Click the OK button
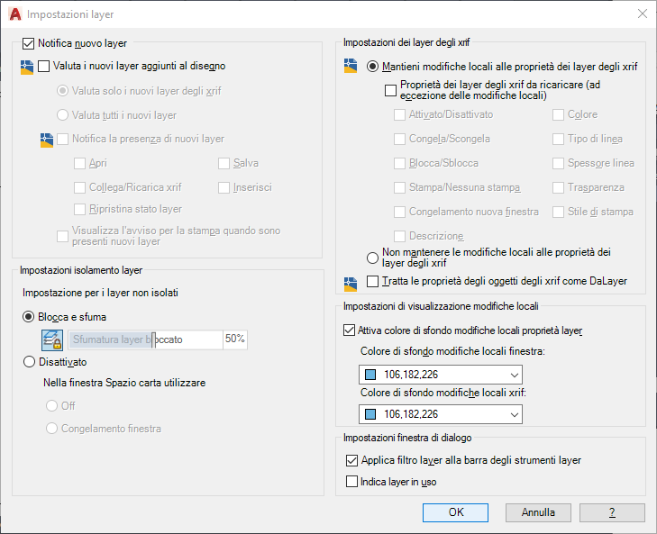The width and height of the screenshot is (657, 534). coord(455,512)
